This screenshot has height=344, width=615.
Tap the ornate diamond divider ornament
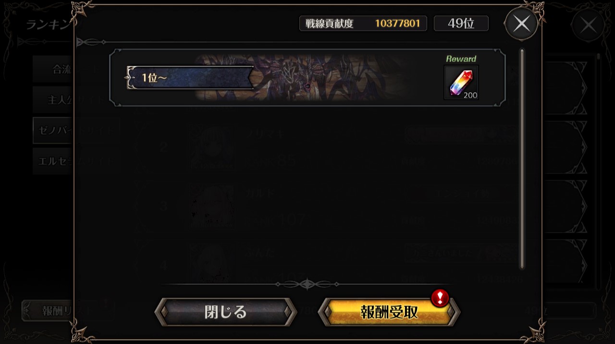tap(307, 284)
